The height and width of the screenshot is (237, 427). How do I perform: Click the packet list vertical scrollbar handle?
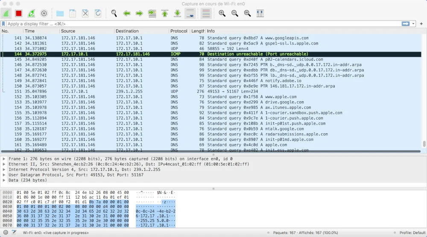(x=424, y=143)
